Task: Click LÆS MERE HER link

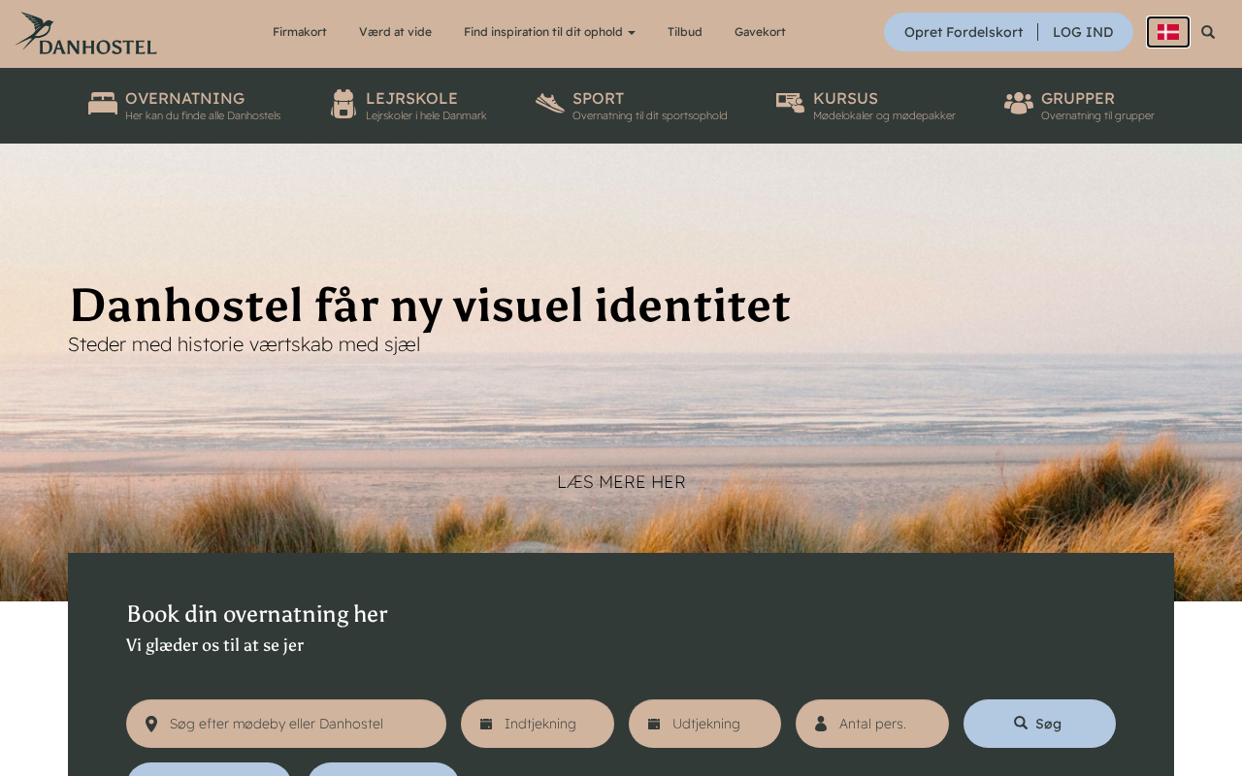Action: [x=621, y=482]
